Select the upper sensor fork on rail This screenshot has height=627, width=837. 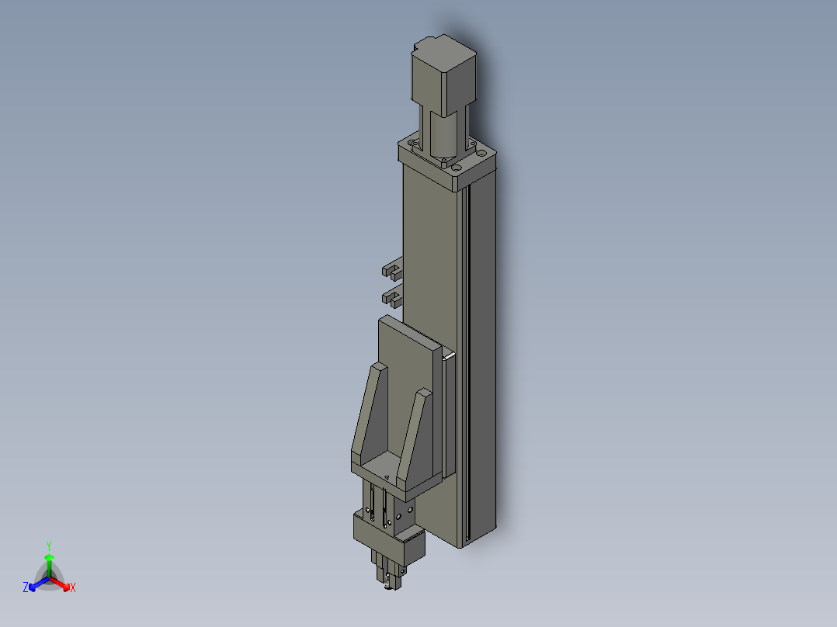click(392, 270)
